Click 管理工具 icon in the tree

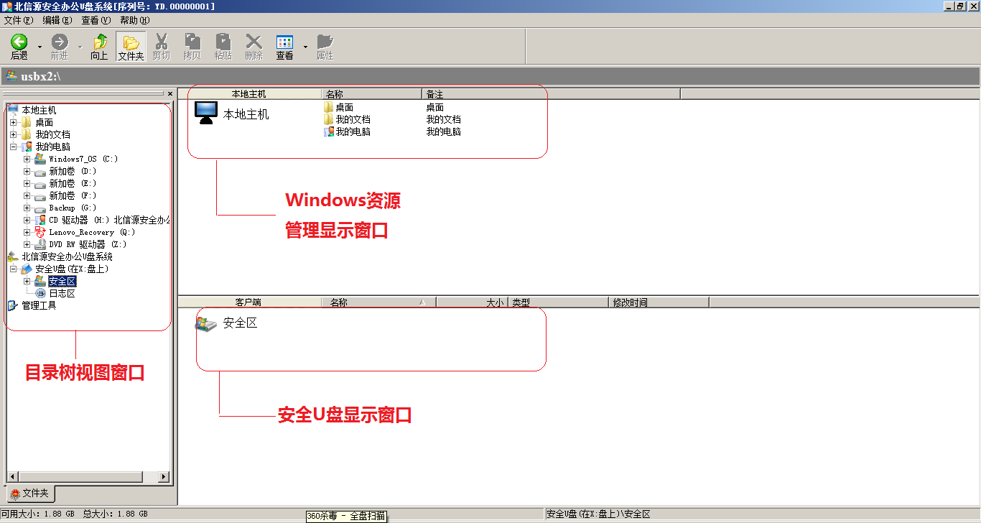(12, 305)
